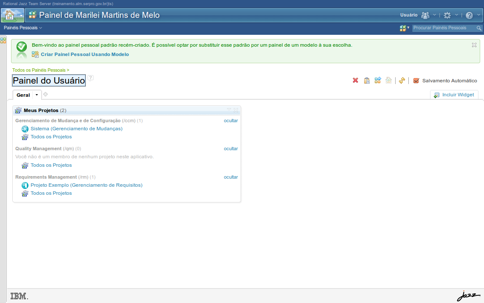Open Todos os Projetos under /ccm

[51, 137]
